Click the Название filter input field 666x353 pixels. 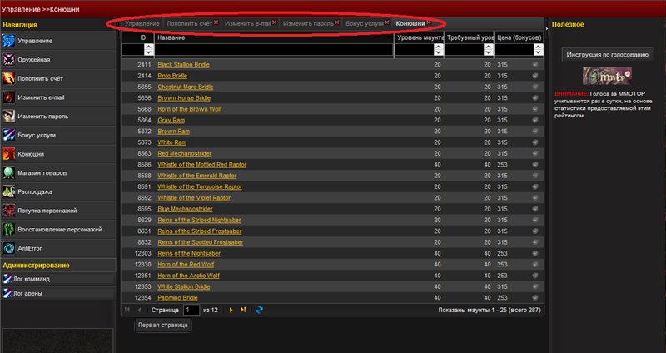pos(273,50)
